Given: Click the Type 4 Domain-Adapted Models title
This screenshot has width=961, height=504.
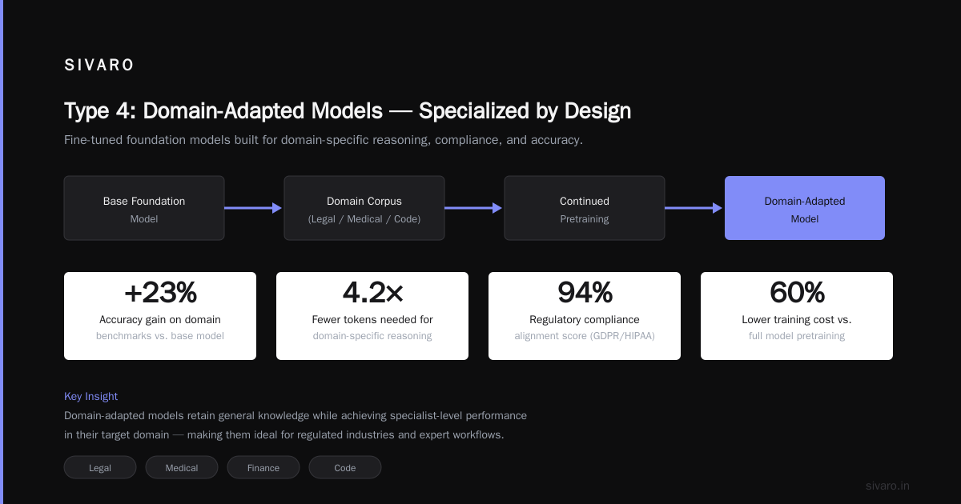Looking at the screenshot, I should pyautogui.click(x=348, y=111).
